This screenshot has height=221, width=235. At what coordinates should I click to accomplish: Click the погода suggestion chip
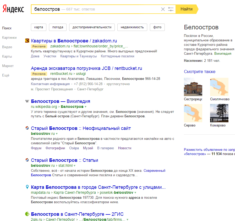pyautogui.click(x=58, y=27)
